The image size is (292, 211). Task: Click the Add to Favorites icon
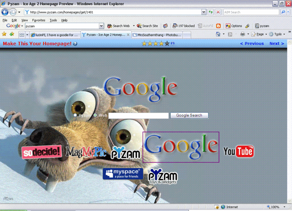click(12, 34)
